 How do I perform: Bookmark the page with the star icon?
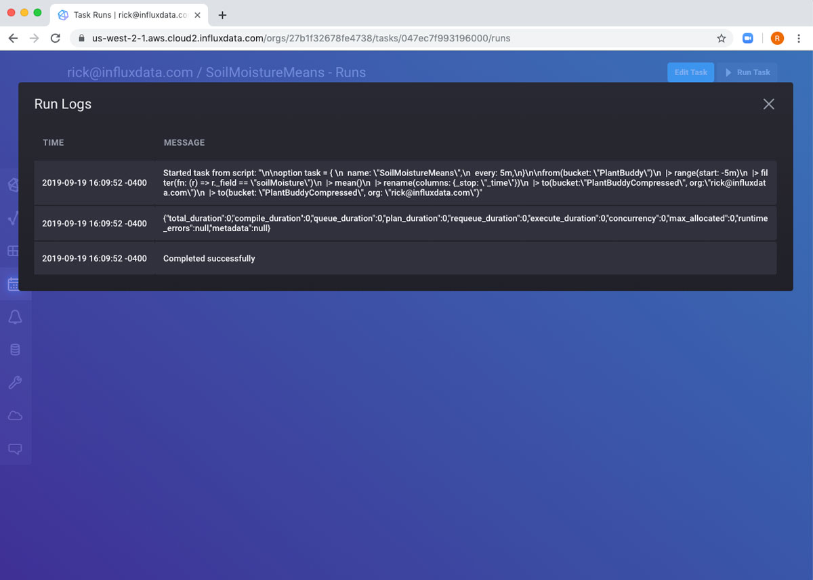tap(722, 39)
